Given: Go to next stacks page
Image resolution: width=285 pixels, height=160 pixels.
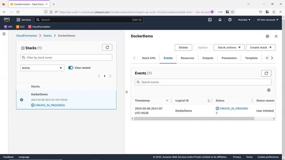Looking at the screenshot, I should pos(110,76).
